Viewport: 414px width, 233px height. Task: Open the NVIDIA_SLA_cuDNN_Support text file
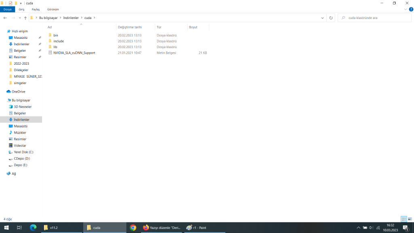[74, 53]
